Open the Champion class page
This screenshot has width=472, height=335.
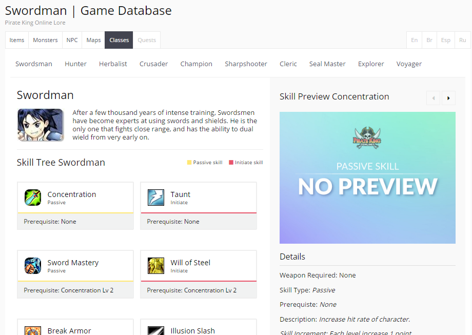click(x=196, y=64)
